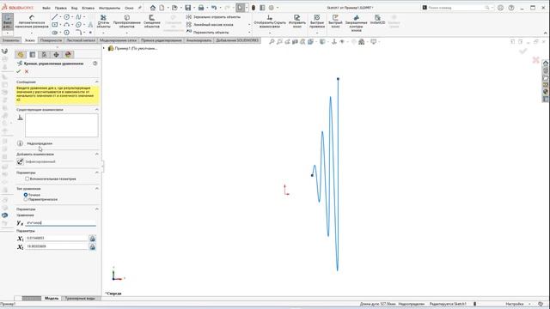Open the Insert (Вставка) menu
Image resolution: width=550 pixels, height=309 pixels.
[x=88, y=8]
